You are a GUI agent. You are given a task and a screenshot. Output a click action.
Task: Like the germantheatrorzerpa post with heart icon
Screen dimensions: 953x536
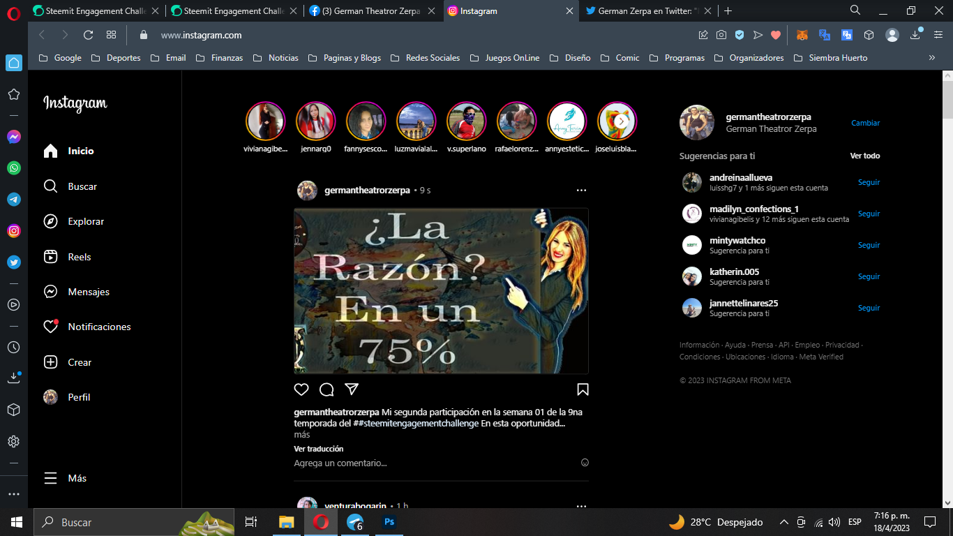[301, 389]
